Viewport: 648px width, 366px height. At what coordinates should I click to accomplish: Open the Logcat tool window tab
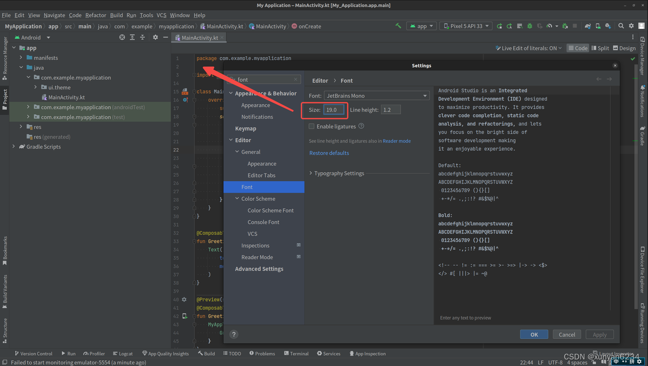(123, 353)
